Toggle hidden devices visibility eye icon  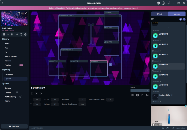181,19
